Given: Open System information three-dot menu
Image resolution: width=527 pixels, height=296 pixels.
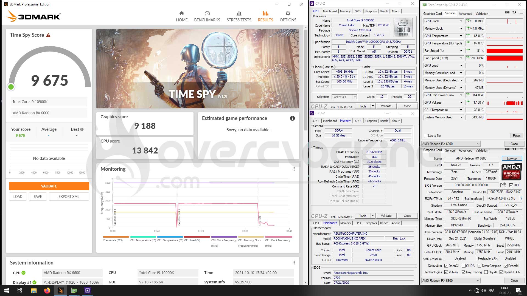Looking at the screenshot, I should point(294,263).
